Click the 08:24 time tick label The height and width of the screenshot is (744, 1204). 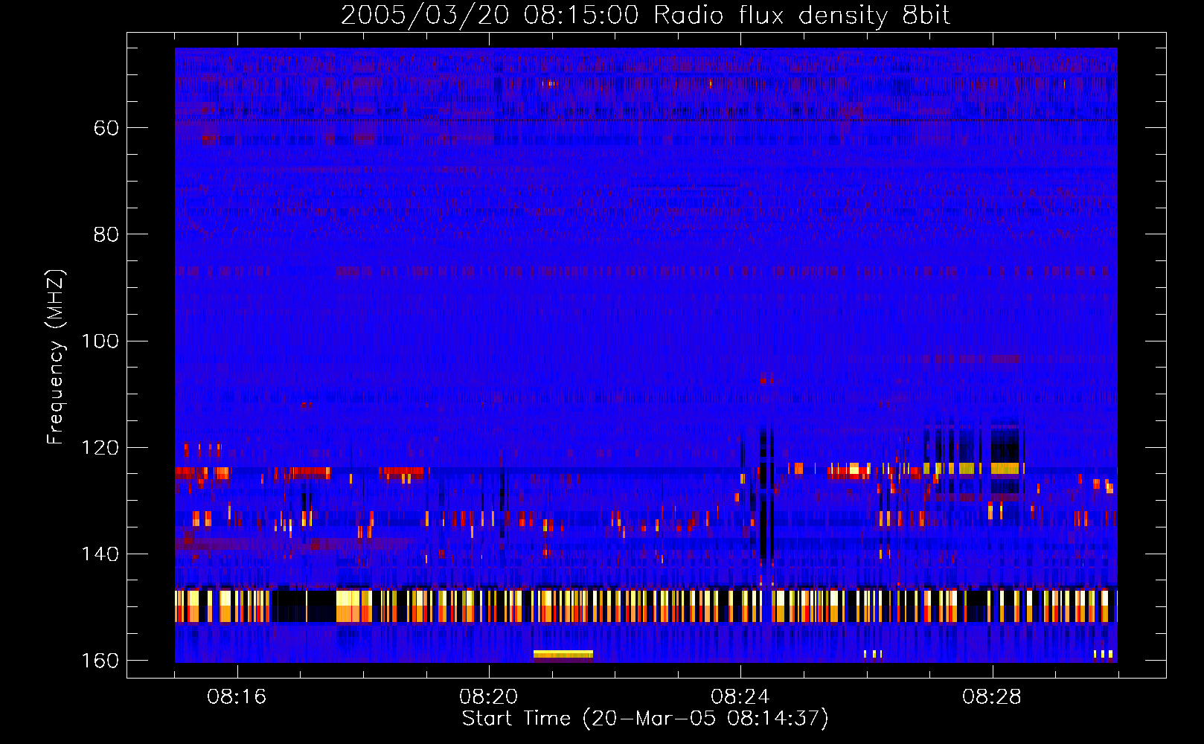(x=740, y=697)
